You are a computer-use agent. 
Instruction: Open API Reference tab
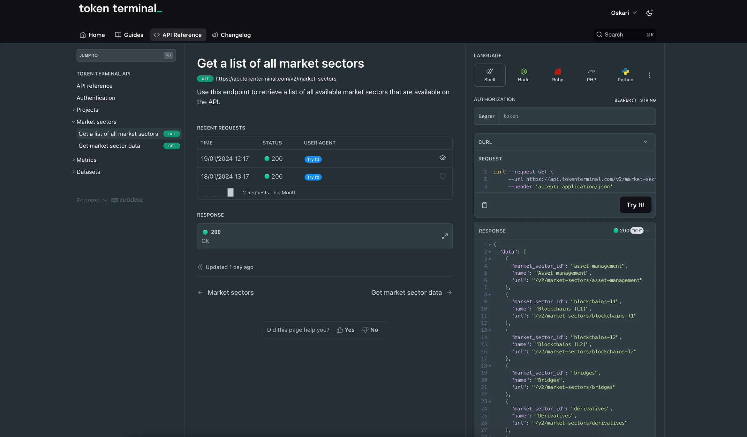178,35
